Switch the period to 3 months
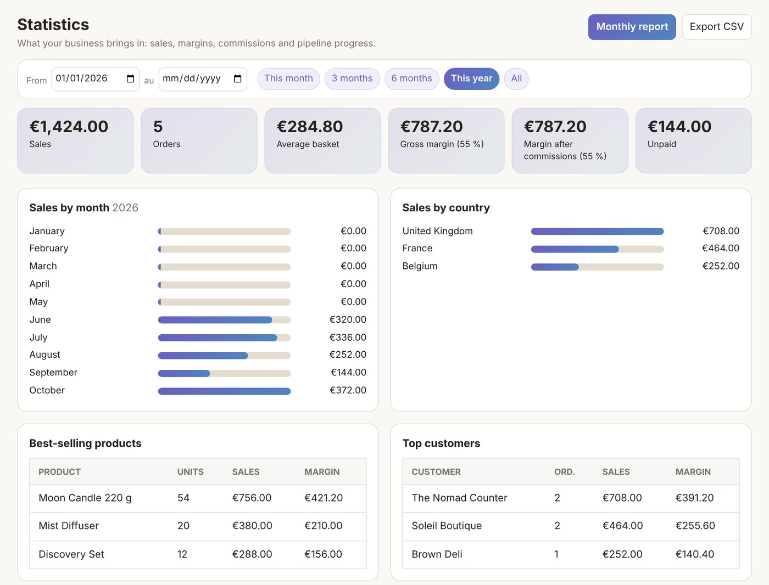The height and width of the screenshot is (585, 769). [352, 78]
